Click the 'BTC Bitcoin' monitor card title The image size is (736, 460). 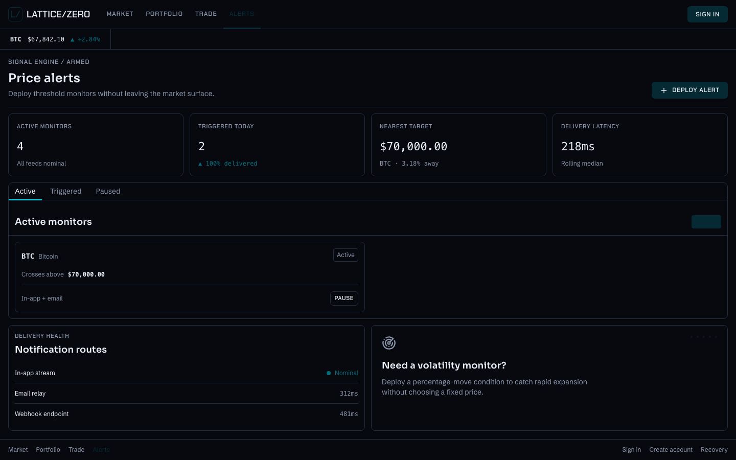[40, 257]
